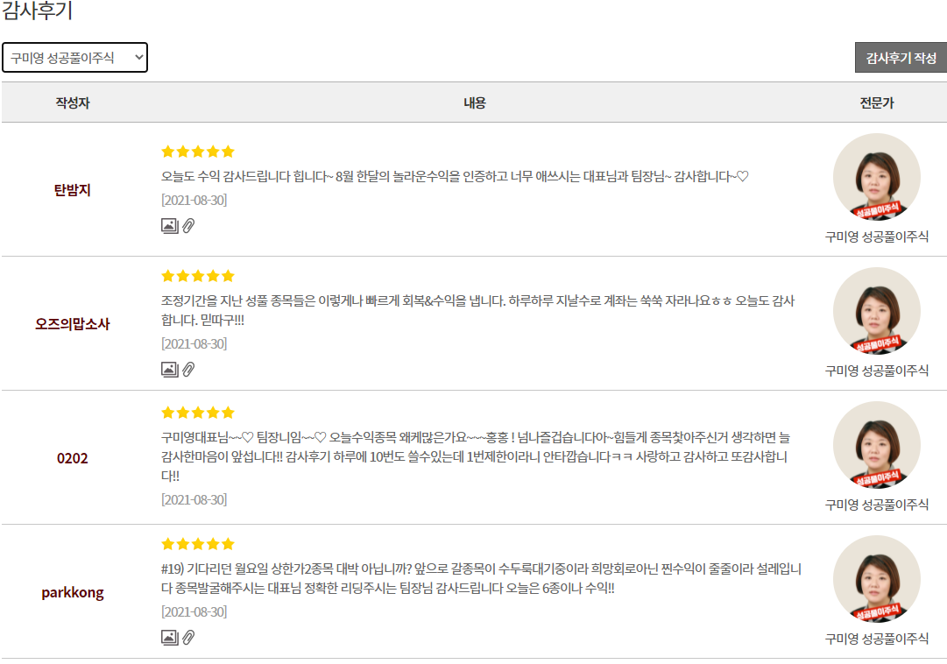Open review text starting with #19)
This screenshot has height=664, width=947.
481,578
